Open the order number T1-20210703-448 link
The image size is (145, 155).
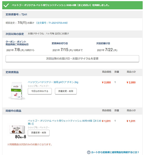coord(52,23)
